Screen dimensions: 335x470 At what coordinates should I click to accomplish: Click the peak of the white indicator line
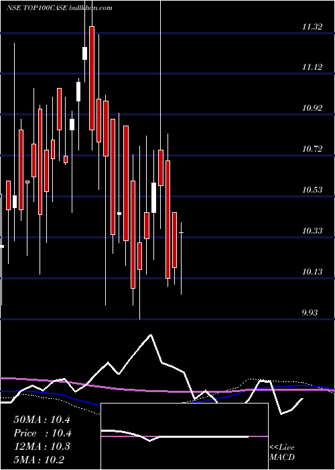(151, 335)
